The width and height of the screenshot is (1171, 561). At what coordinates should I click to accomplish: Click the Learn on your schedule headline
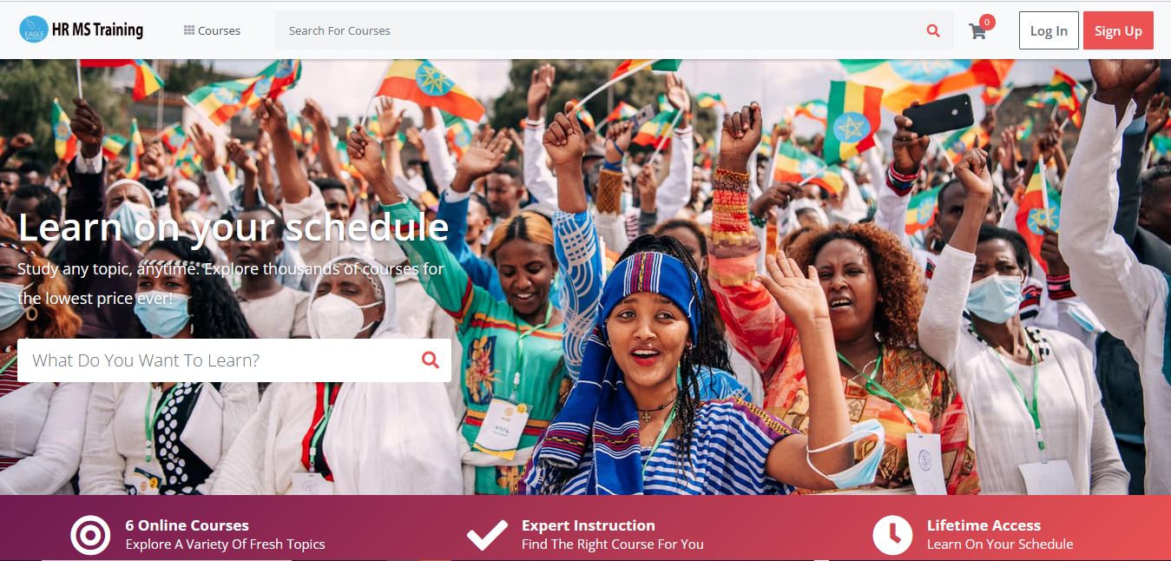[233, 228]
